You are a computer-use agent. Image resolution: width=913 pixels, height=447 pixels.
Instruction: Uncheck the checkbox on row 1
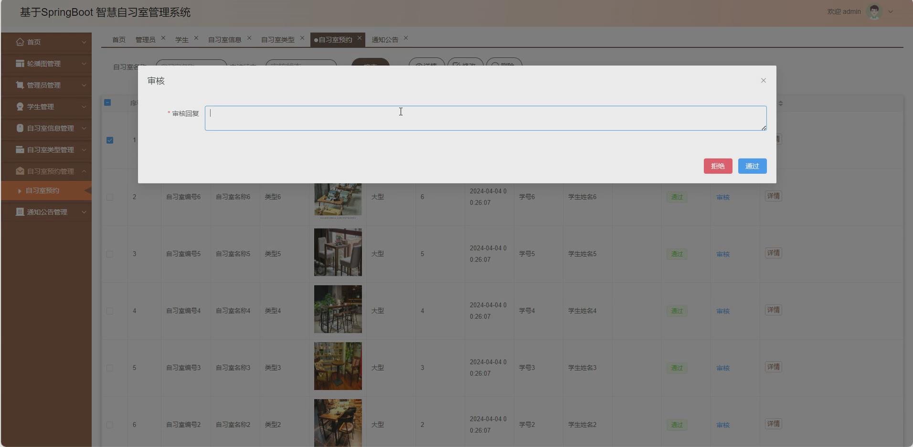pos(110,140)
